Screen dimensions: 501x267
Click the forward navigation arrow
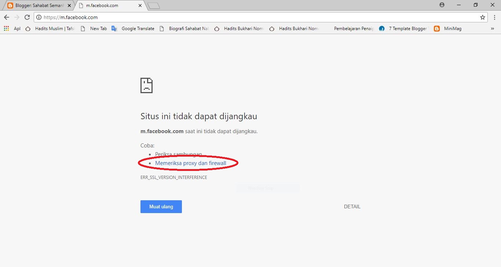point(17,17)
